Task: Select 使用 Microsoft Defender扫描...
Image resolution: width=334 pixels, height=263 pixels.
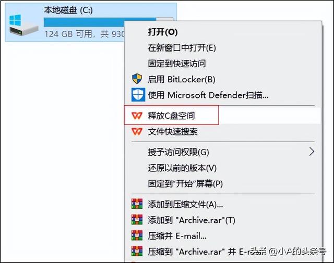Action: pos(208,95)
